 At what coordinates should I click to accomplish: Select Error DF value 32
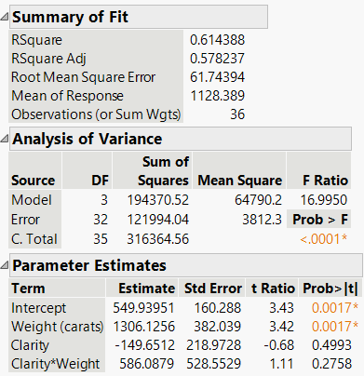point(101,220)
